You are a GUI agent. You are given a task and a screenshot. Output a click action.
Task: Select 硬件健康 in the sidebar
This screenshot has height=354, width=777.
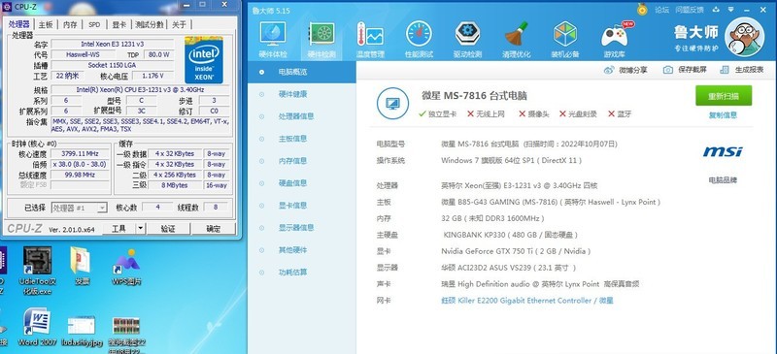[x=302, y=94]
